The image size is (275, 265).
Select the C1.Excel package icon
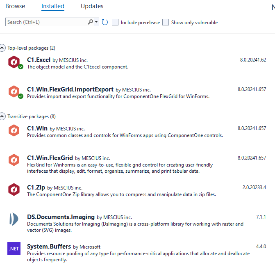[14, 62]
